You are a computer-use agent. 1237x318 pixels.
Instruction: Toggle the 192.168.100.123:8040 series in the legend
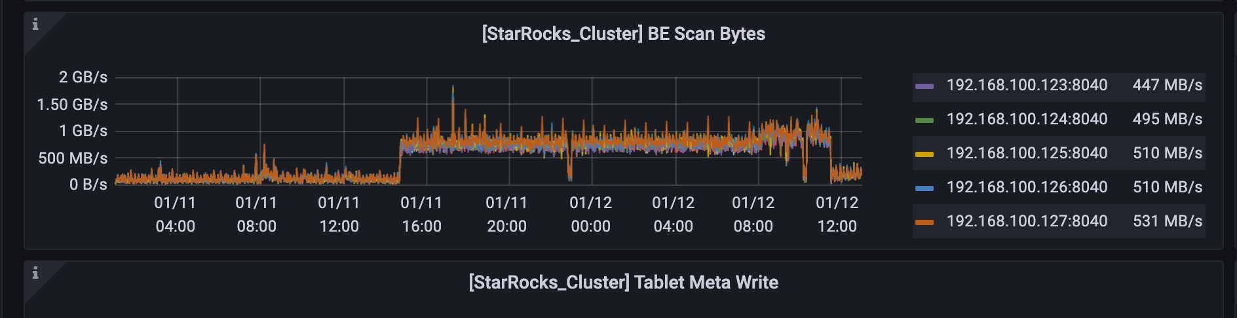point(1027,85)
